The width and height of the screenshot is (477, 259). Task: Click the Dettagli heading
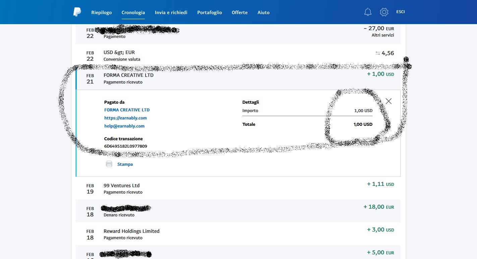pyautogui.click(x=251, y=102)
